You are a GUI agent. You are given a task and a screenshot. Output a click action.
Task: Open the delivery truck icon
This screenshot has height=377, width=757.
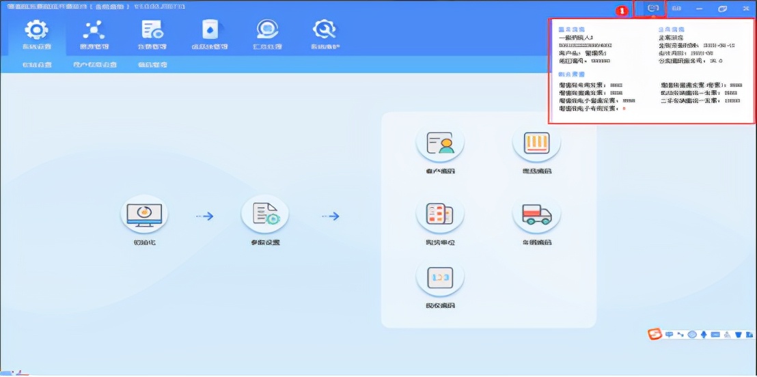pyautogui.click(x=536, y=214)
